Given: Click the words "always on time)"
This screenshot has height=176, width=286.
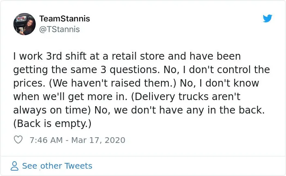Looking at the screenshot, I should [x=52, y=110].
